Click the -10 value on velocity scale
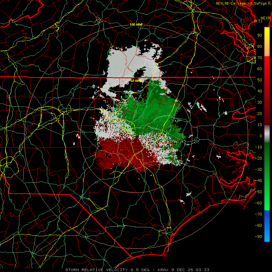 click(258, 147)
